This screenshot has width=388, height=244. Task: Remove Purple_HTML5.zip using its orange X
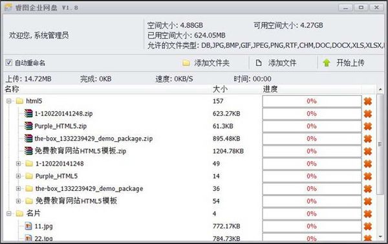click(368, 126)
